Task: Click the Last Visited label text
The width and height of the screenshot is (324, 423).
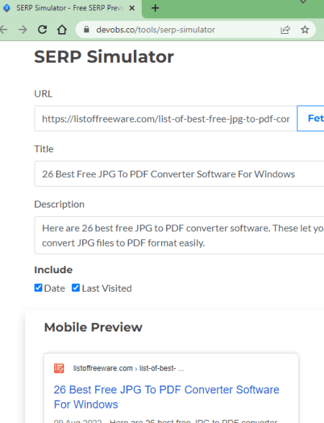Action: (107, 288)
